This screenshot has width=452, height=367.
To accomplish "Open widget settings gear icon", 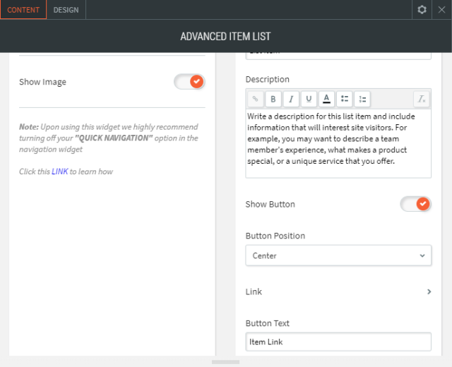I will tap(422, 10).
